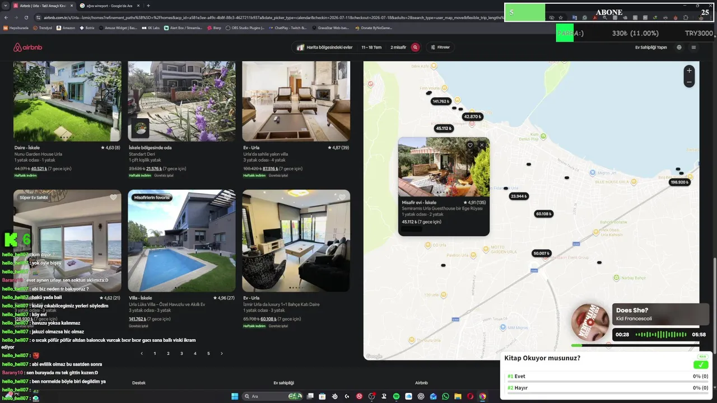This screenshot has height=403, width=717.
Task: Click the previous page chevron
Action: [x=142, y=354]
